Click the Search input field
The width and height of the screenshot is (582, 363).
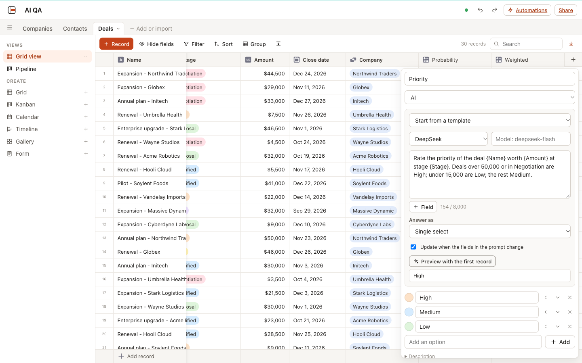[526, 44]
